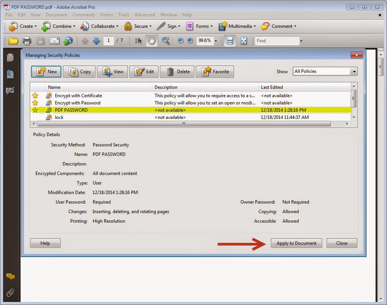
Task: Click the scrolling pages fit-width icon
Action: click(x=230, y=41)
